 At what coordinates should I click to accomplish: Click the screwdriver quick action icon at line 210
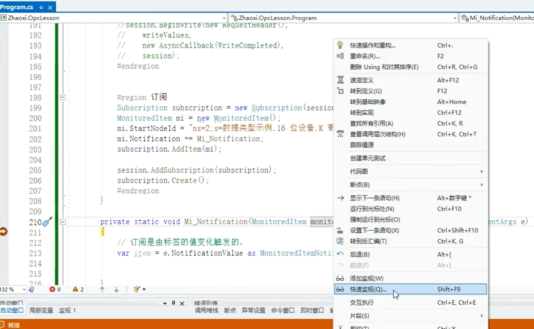click(x=47, y=222)
